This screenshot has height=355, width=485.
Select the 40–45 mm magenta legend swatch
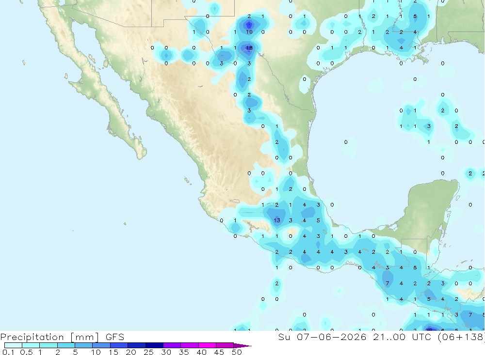pos(207,345)
